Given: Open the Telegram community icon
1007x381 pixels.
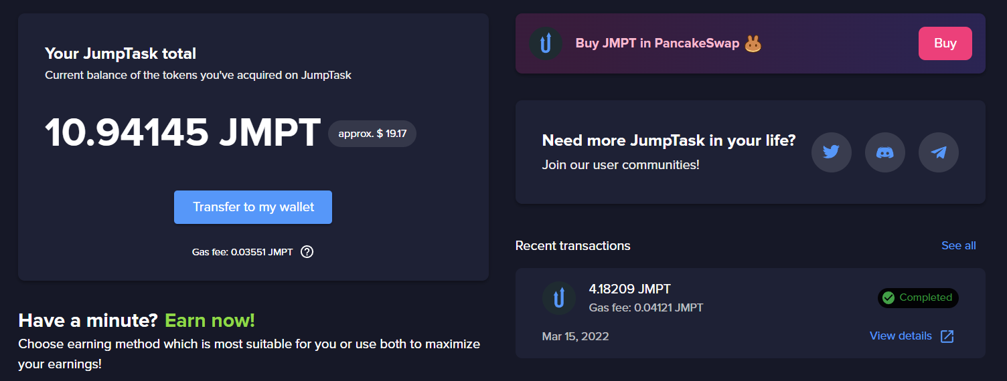Looking at the screenshot, I should [938, 152].
